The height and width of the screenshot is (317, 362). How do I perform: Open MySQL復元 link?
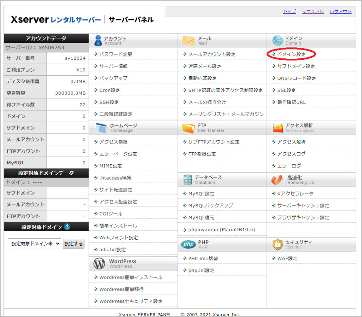click(201, 218)
